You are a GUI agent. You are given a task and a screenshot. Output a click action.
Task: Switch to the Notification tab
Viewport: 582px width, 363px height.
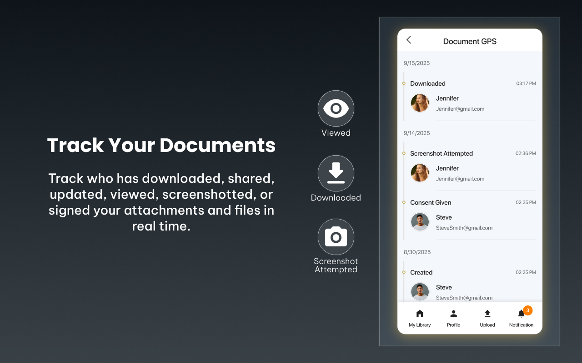(521, 318)
